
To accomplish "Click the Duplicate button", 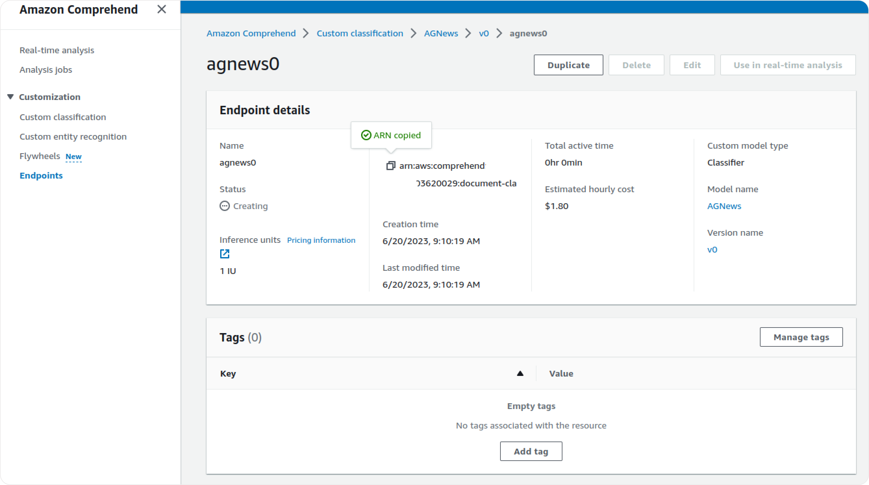I will pos(568,65).
